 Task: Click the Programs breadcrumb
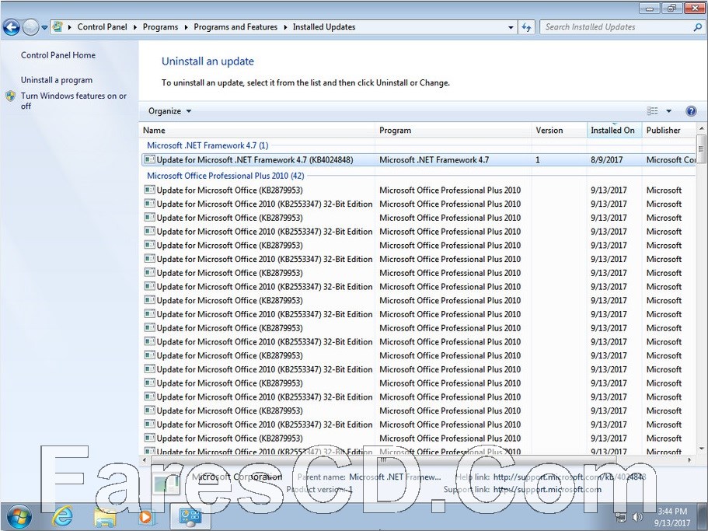click(x=160, y=26)
